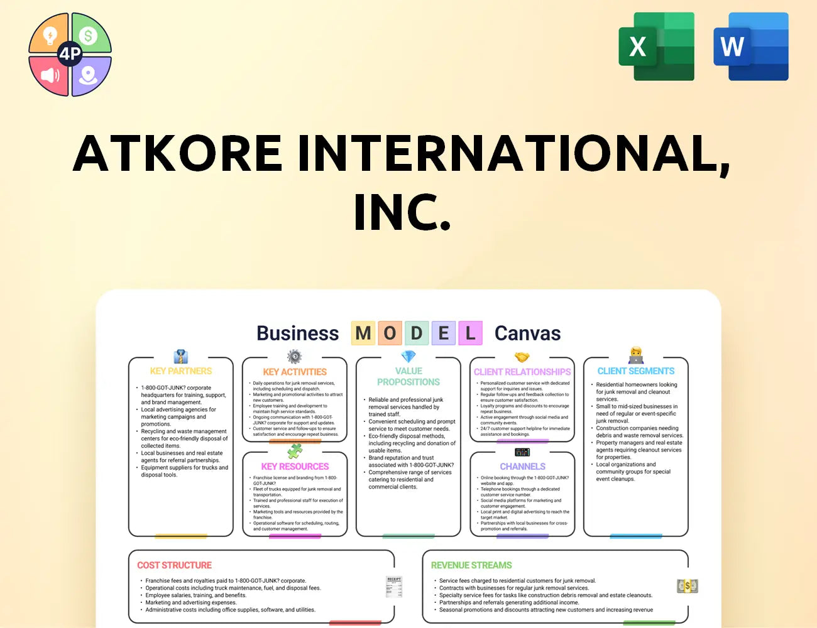
Task: Click the CLIENT RELATIONSHIPS heading
Action: [x=522, y=372]
